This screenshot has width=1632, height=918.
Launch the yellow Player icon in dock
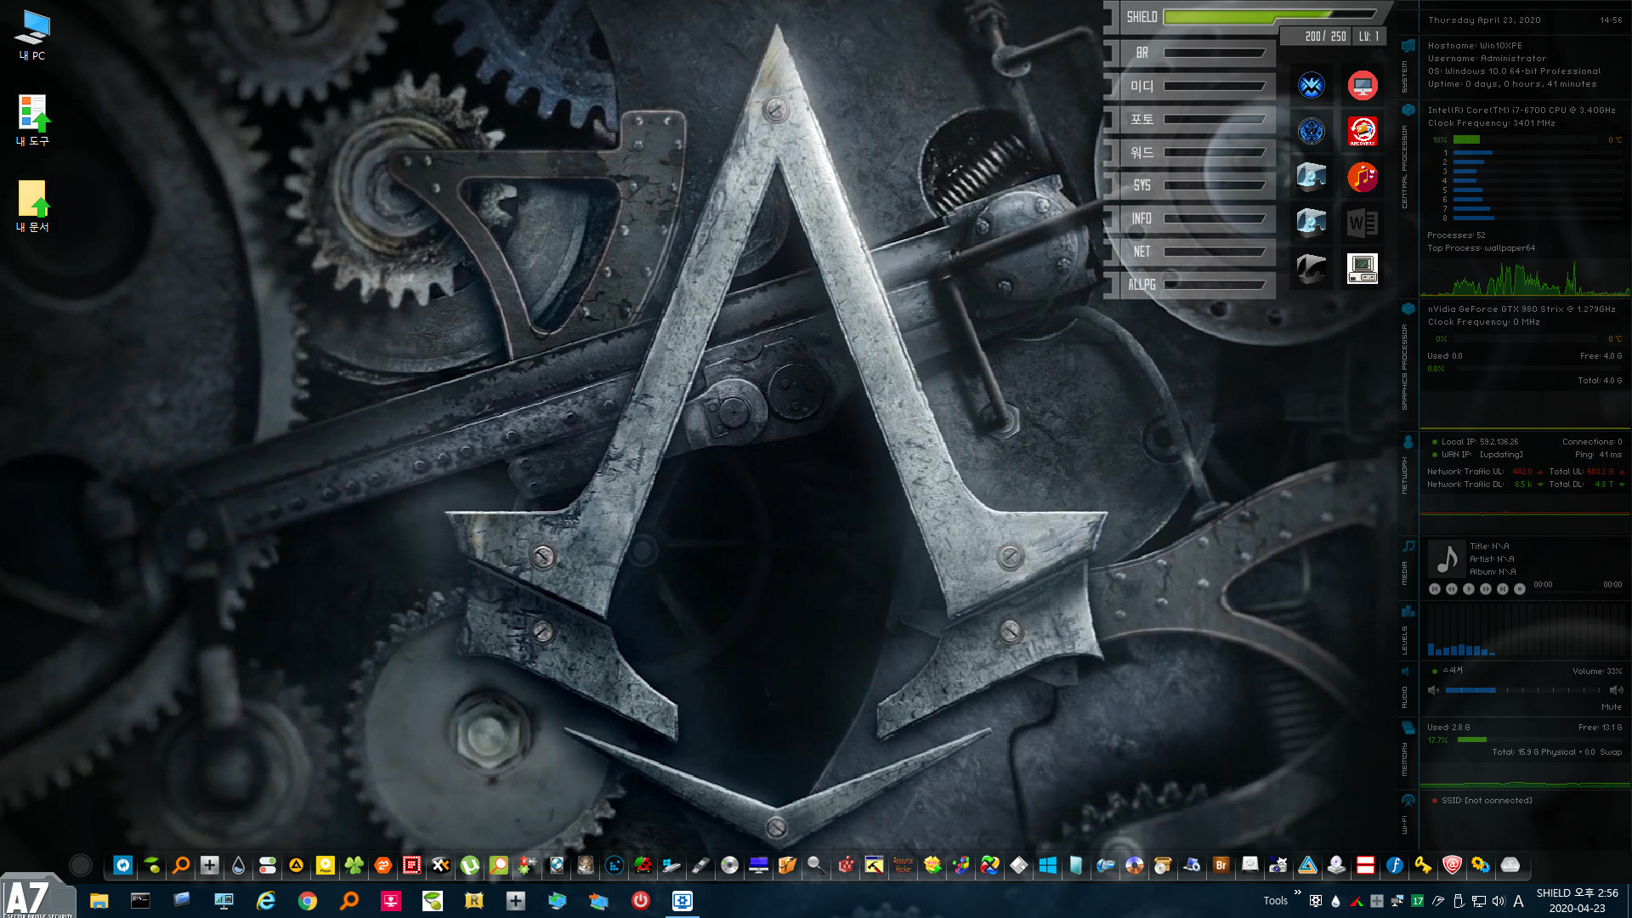click(x=325, y=865)
